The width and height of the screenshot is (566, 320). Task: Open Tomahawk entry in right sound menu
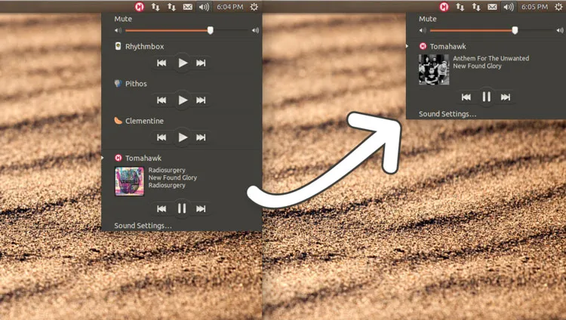(x=448, y=46)
